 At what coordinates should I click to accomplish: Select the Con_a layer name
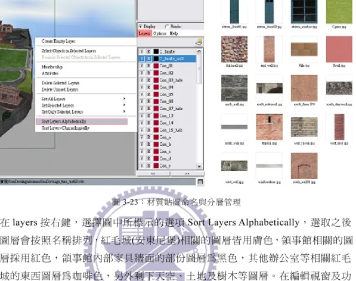pyautogui.click(x=165, y=137)
